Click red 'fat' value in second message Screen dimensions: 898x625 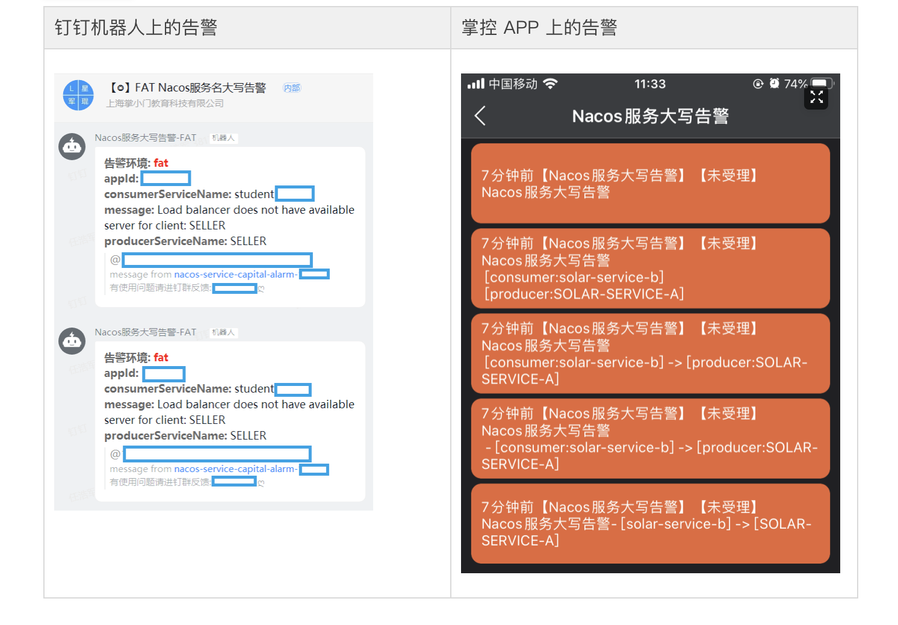click(161, 358)
